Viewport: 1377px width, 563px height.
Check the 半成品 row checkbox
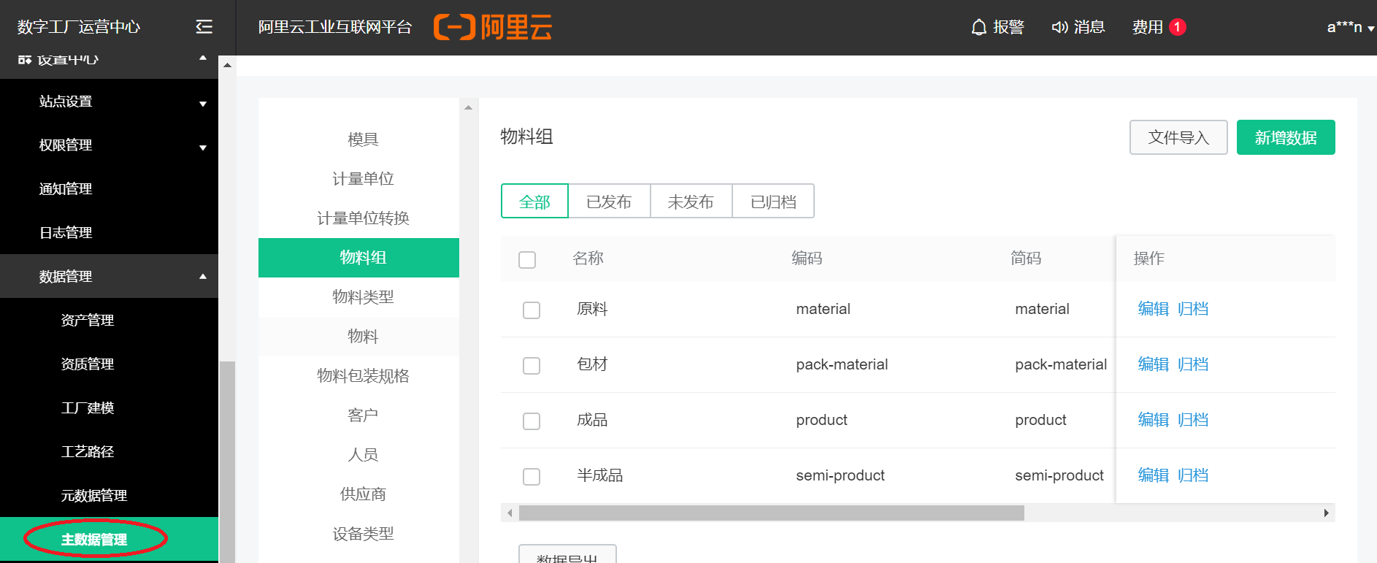pyautogui.click(x=532, y=476)
